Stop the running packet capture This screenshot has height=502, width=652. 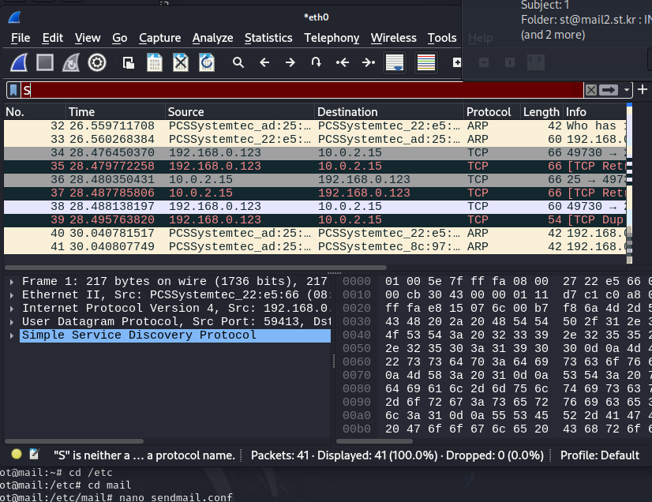(x=45, y=63)
